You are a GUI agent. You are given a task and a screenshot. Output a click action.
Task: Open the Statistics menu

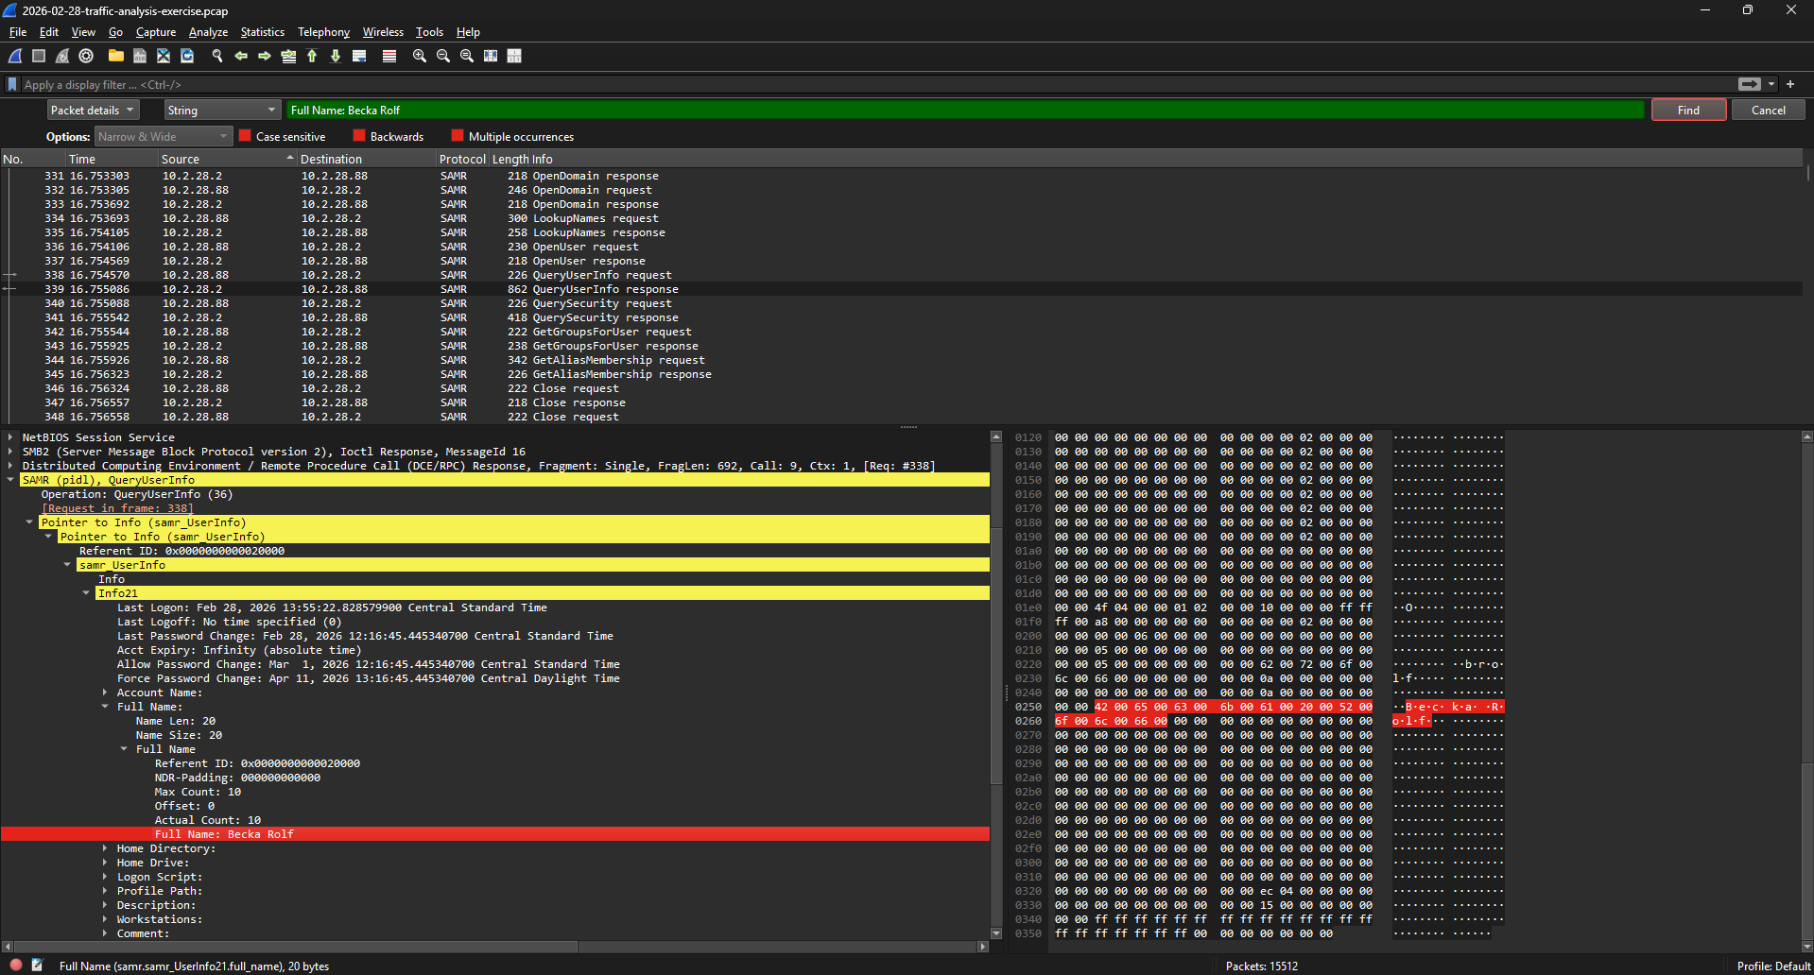click(262, 32)
